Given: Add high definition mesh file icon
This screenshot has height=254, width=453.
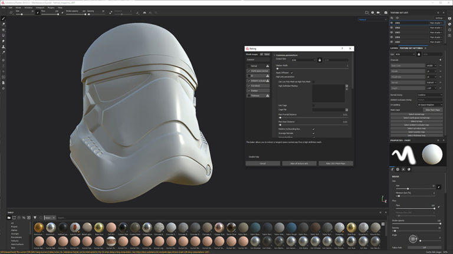Looking at the screenshot, I should [347, 85].
